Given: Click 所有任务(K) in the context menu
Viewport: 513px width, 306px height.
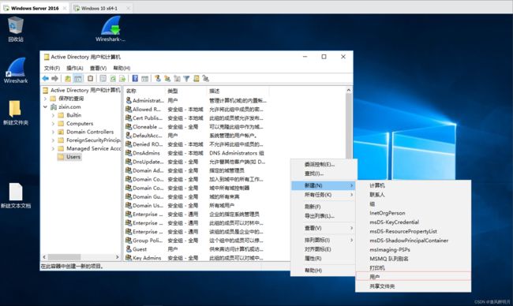Looking at the screenshot, I should click(x=324, y=195).
